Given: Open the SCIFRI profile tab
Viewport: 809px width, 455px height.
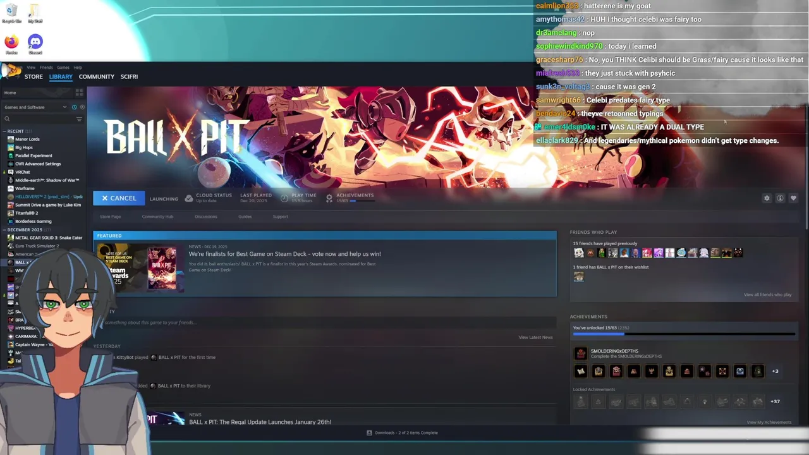Looking at the screenshot, I should (129, 76).
